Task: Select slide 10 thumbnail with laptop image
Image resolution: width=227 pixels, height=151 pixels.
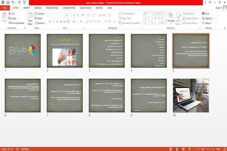Action: 191,95
